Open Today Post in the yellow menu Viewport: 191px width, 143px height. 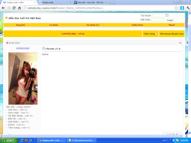[x=137, y=25]
